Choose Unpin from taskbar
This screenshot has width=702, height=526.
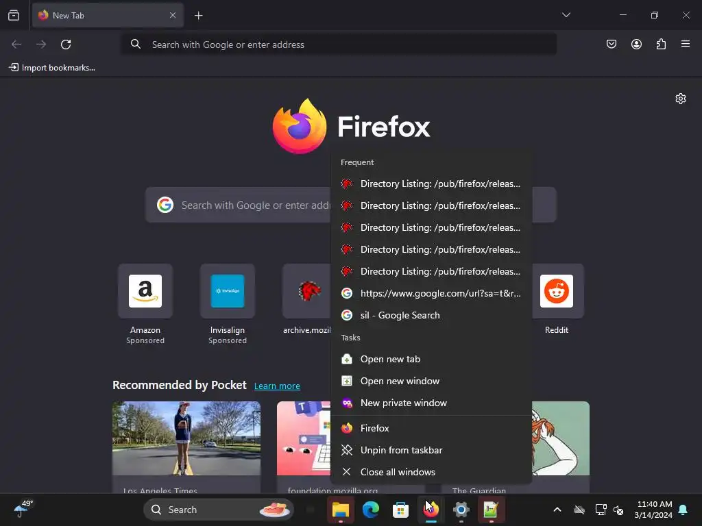coord(431,450)
